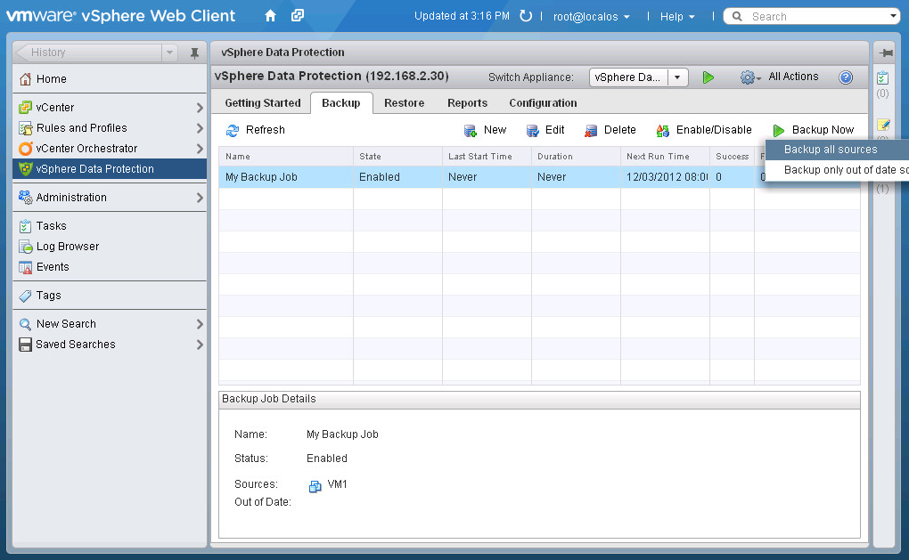Click the Saved Searches disk icon
The height and width of the screenshot is (560, 909).
pyautogui.click(x=25, y=345)
